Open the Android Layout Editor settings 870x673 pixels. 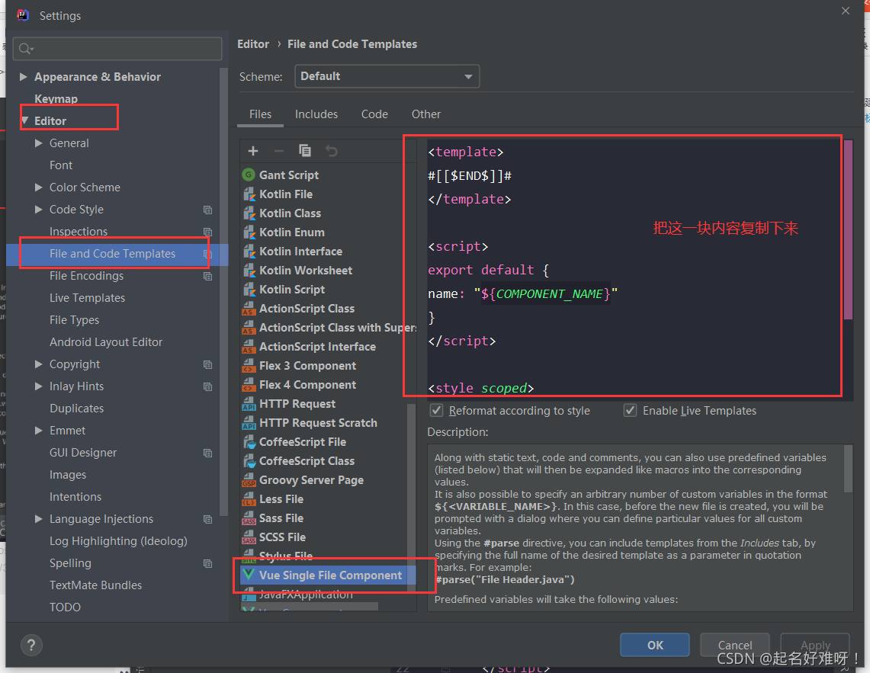click(x=106, y=341)
